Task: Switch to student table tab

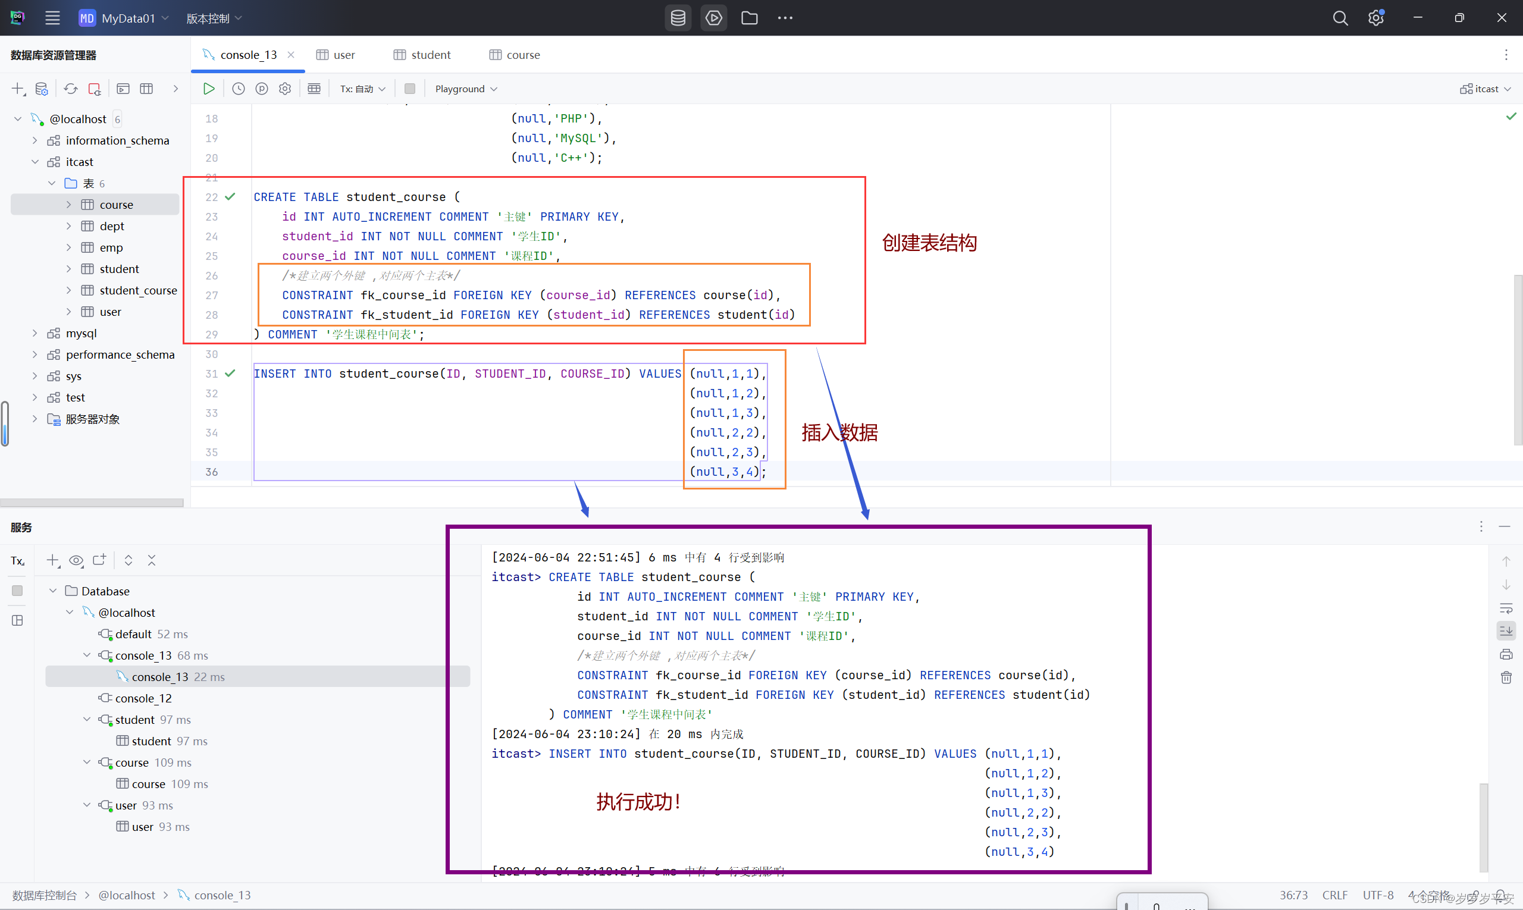Action: (x=422, y=55)
